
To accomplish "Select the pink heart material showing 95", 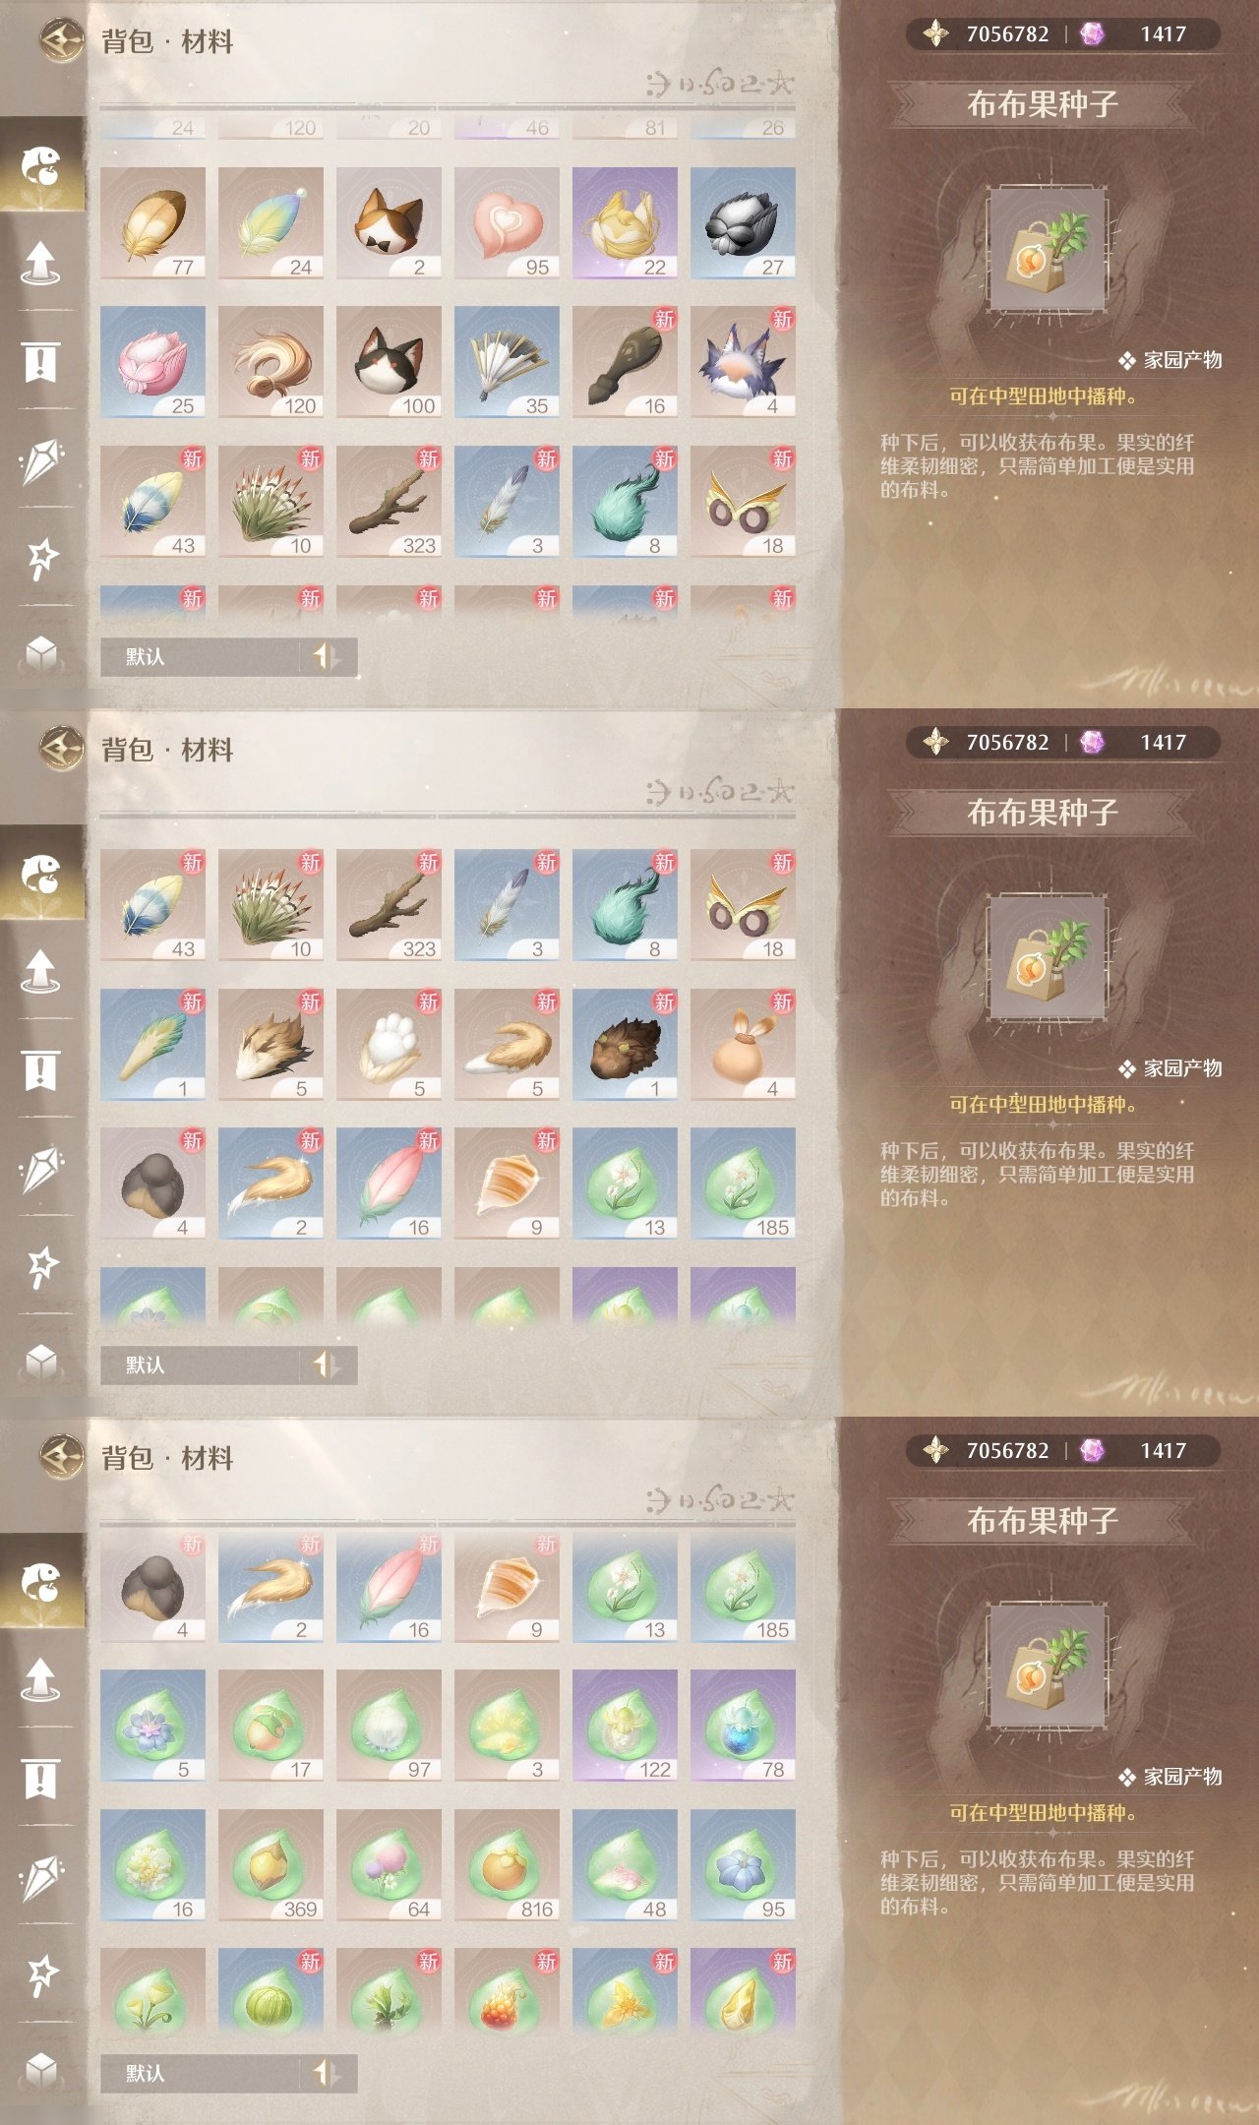I will (x=507, y=222).
